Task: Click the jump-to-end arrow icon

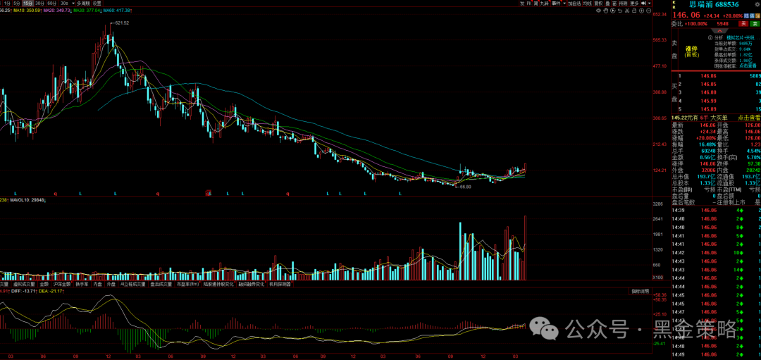Action: coord(643,4)
